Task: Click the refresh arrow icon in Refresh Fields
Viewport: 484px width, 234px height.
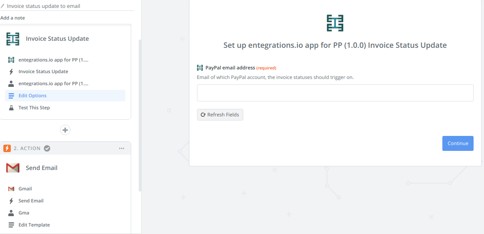Action: pyautogui.click(x=203, y=115)
